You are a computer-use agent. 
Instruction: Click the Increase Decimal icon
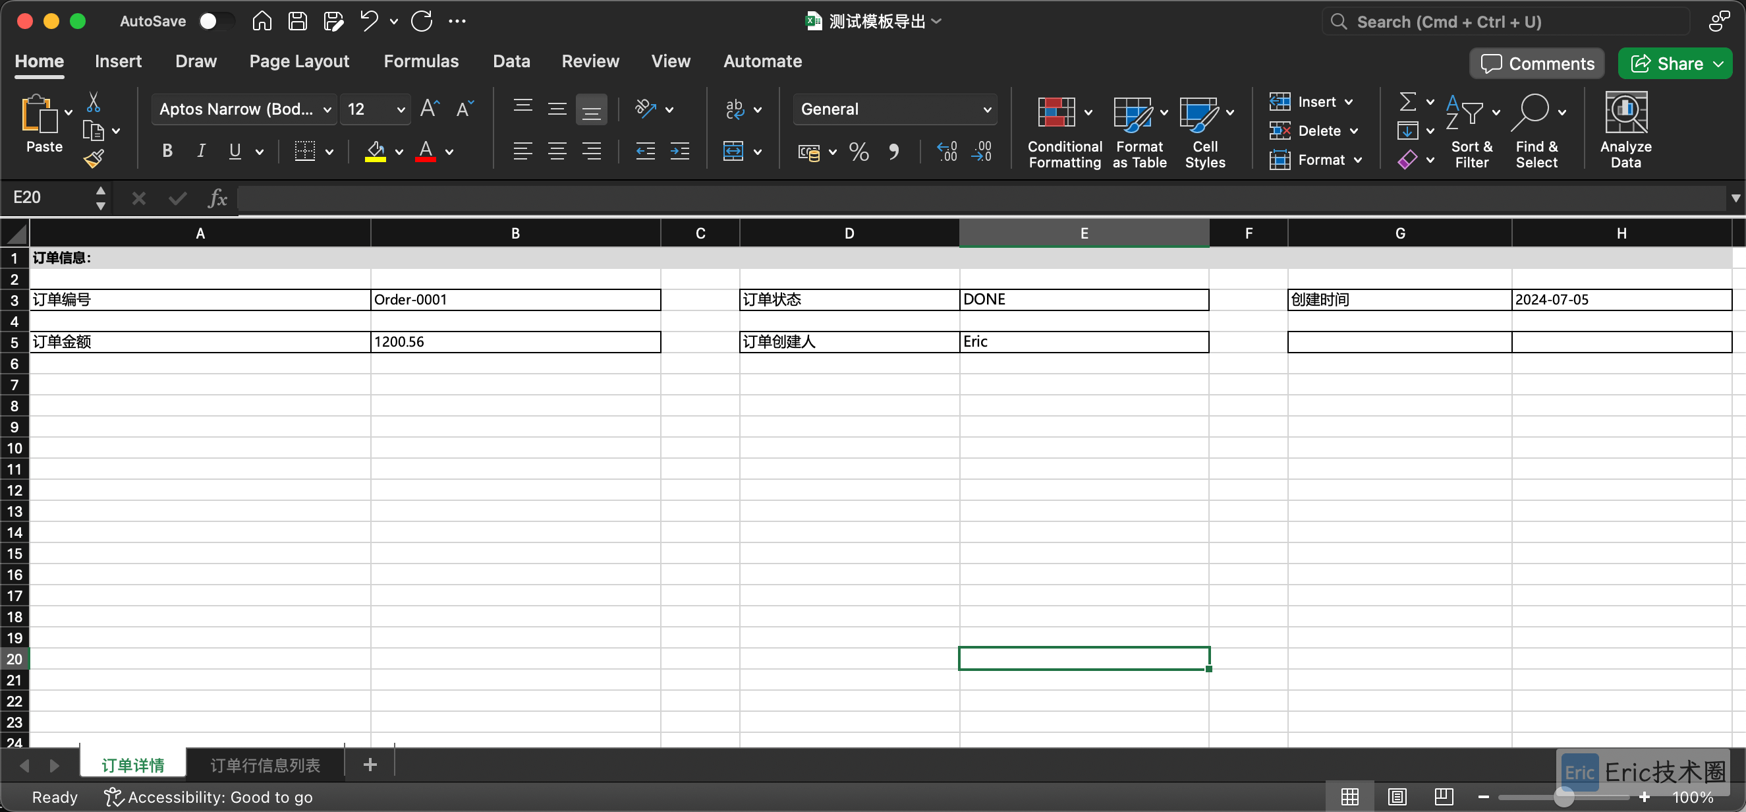[x=947, y=151]
